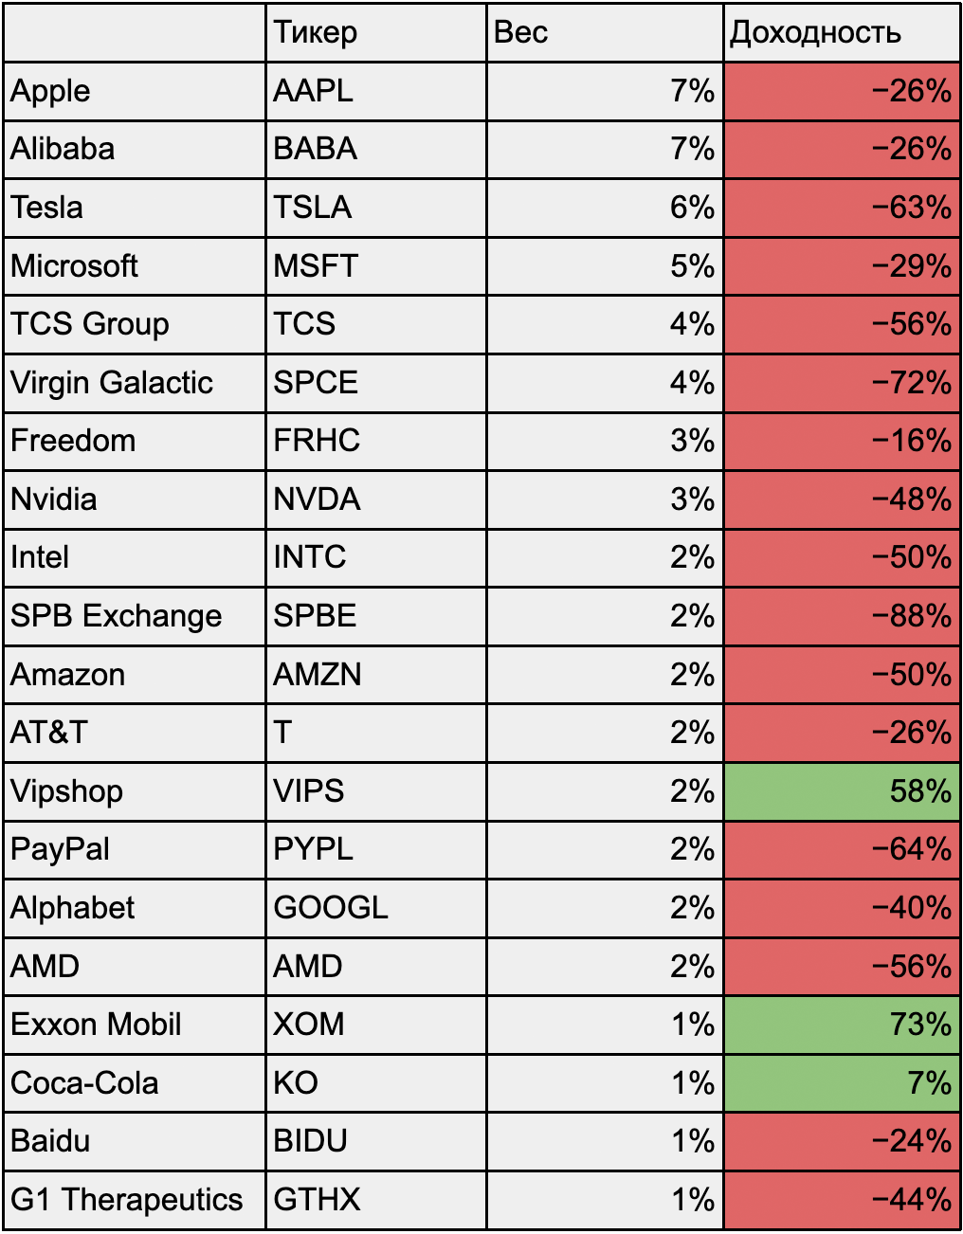Select the Nvidia name cell
963x1234 pixels.
[134, 499]
